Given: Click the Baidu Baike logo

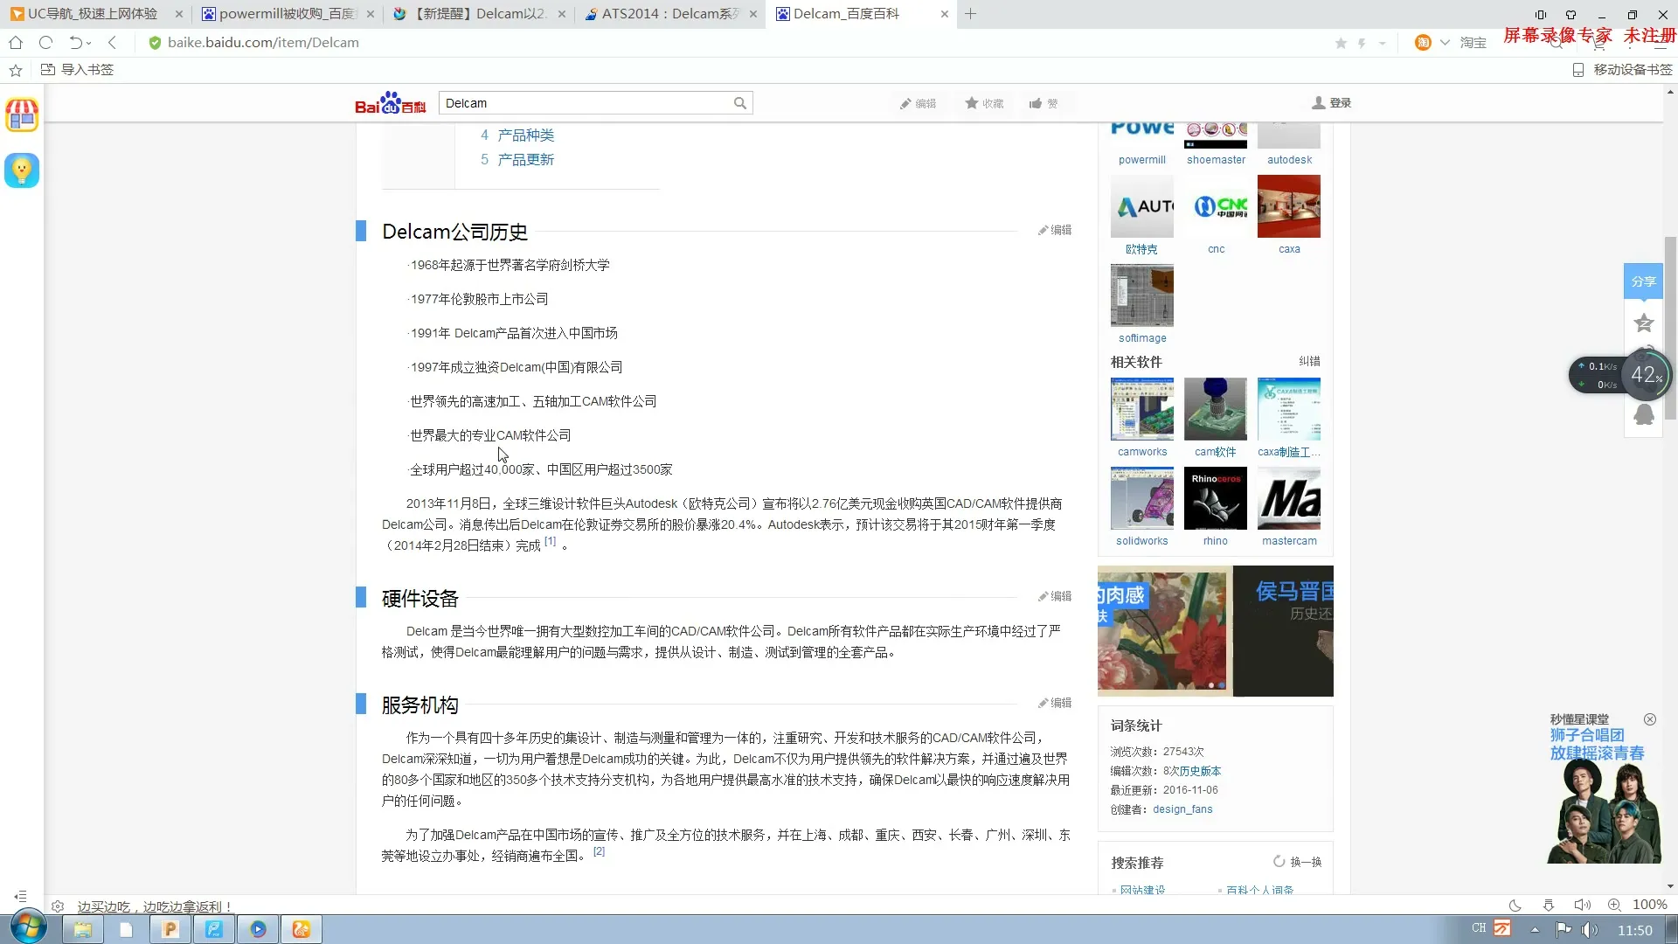Looking at the screenshot, I should tap(390, 102).
